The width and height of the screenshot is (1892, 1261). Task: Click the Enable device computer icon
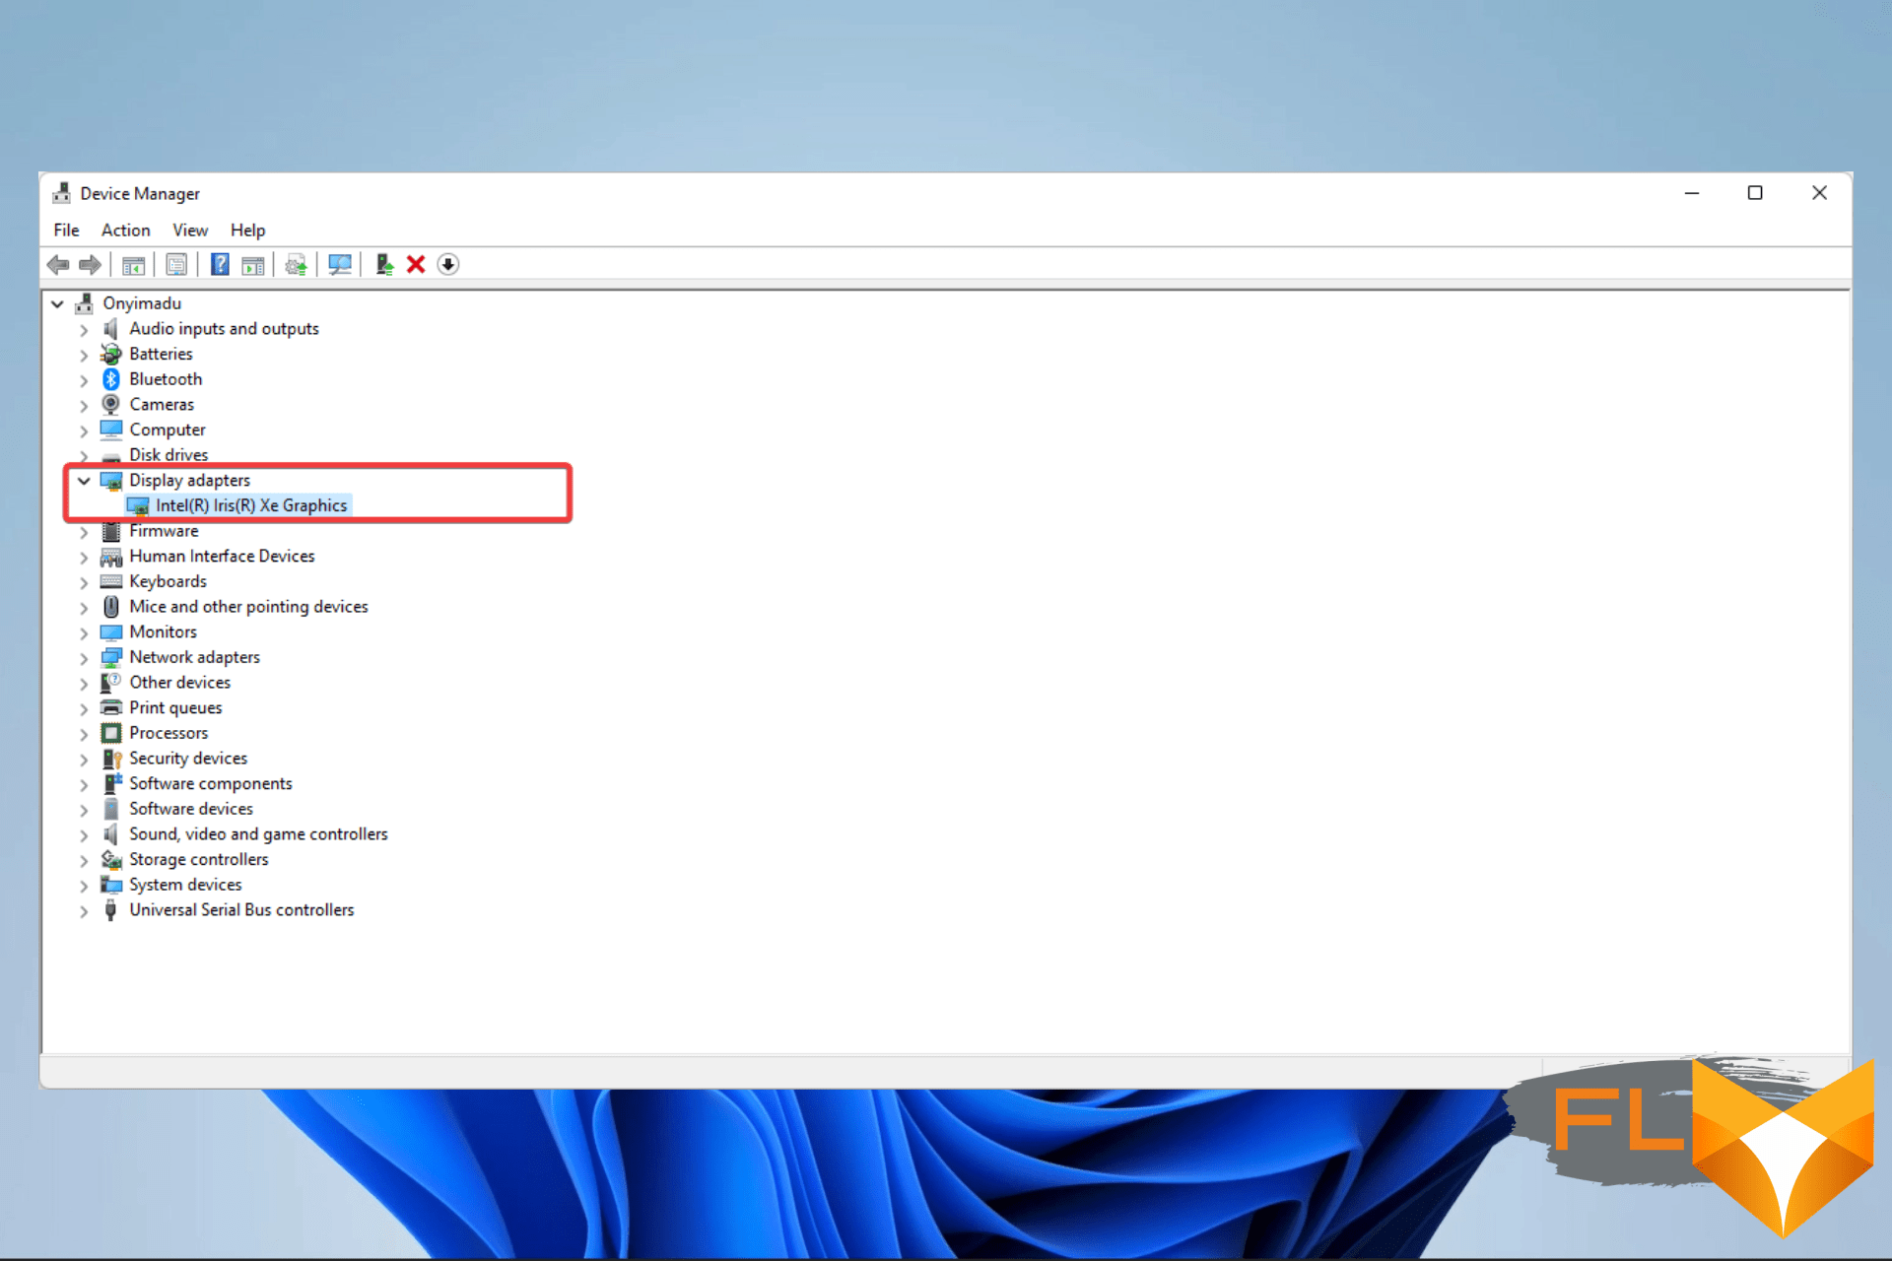click(x=384, y=264)
